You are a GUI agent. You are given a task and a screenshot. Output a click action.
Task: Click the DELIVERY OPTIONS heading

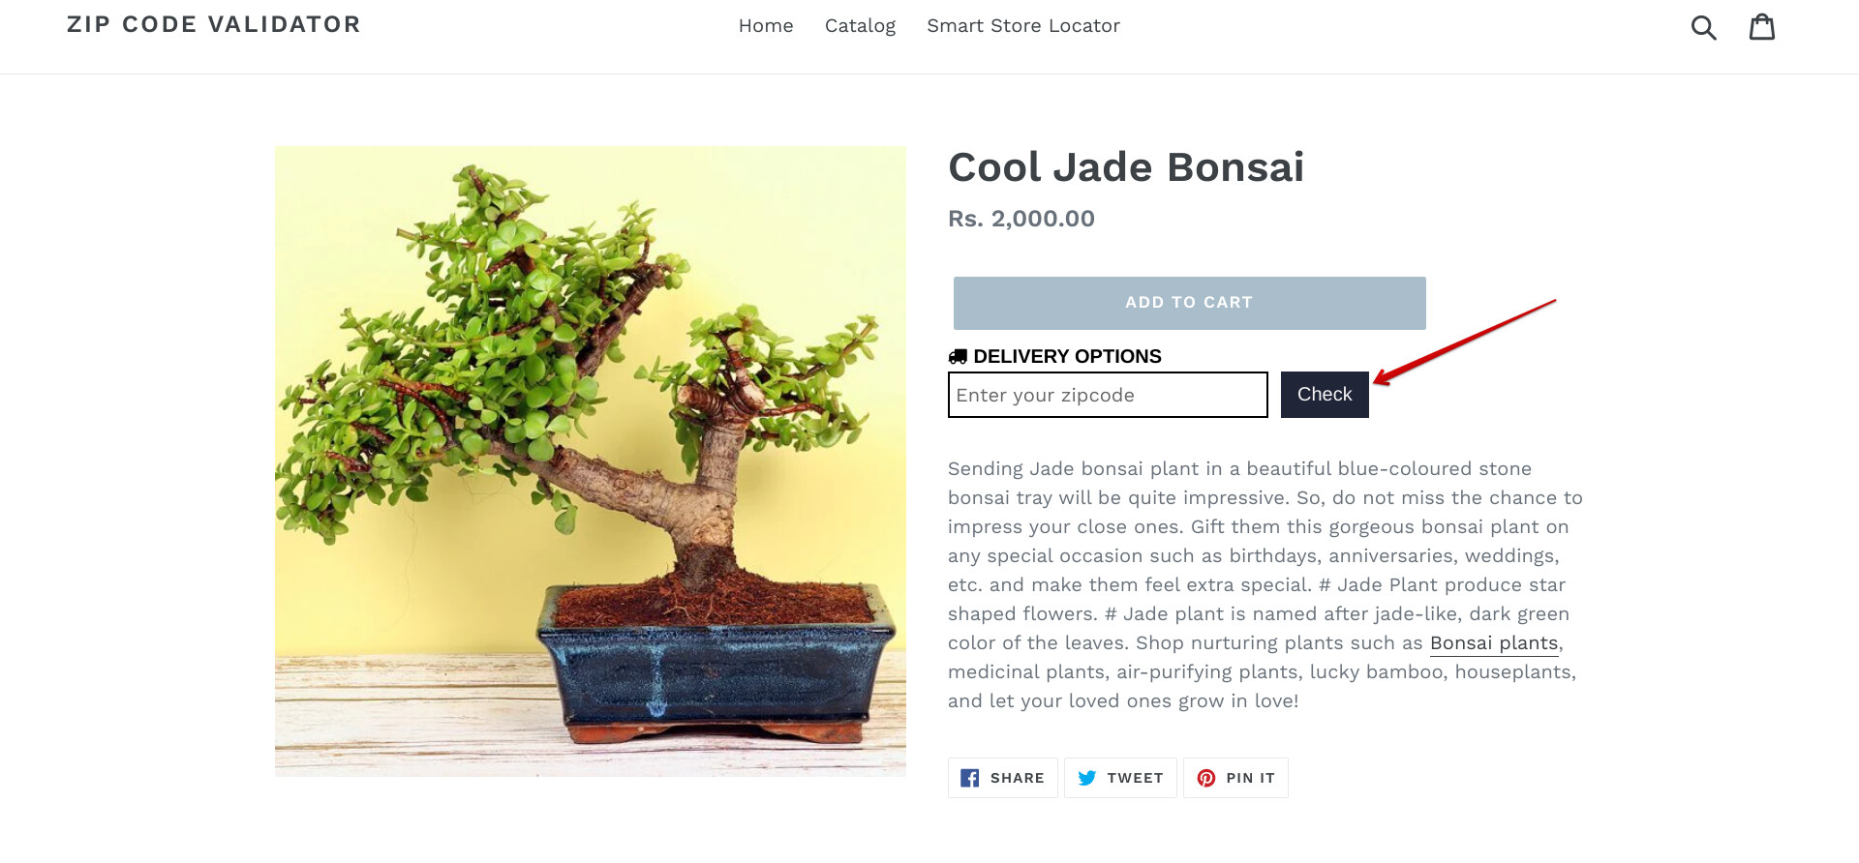tap(1067, 357)
